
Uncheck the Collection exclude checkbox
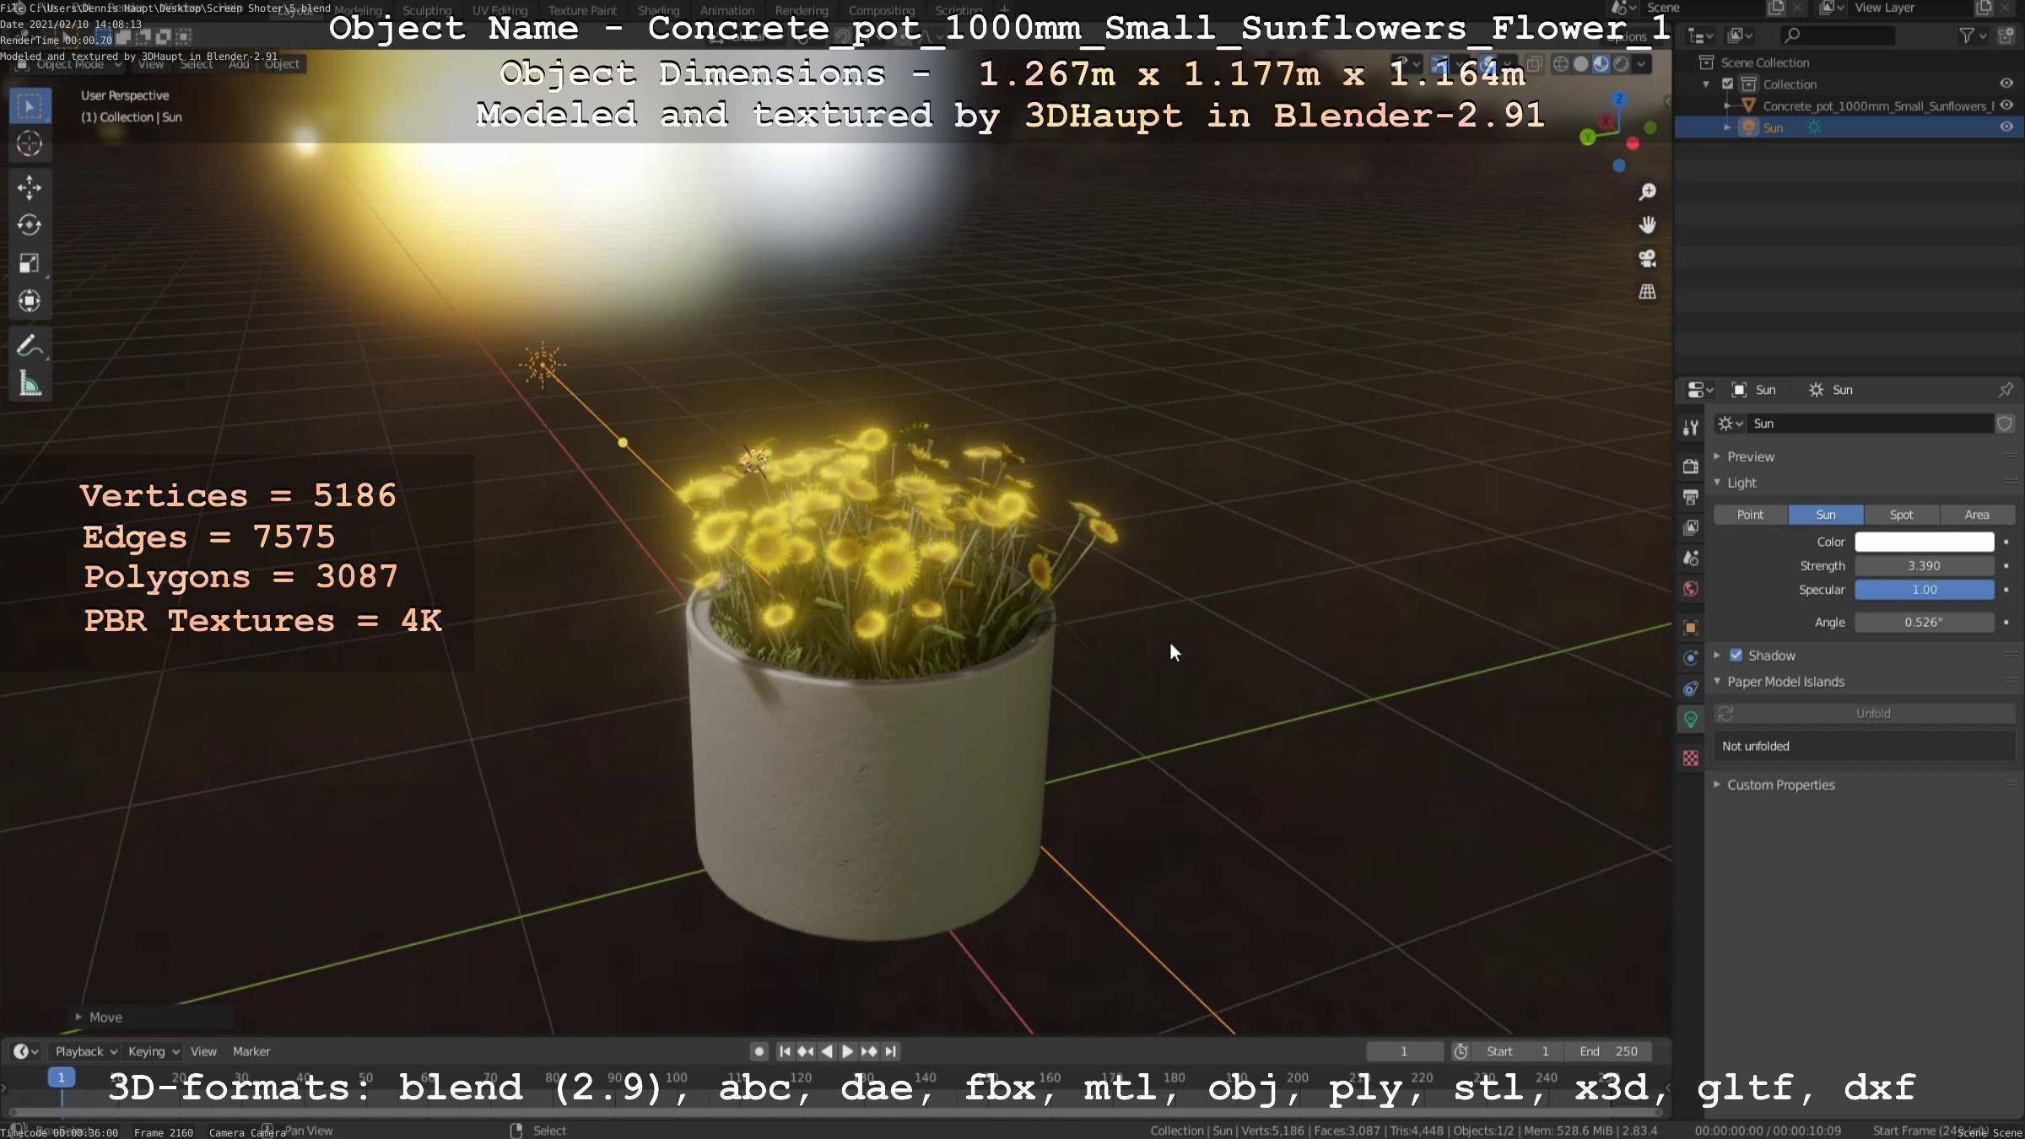(x=1727, y=84)
